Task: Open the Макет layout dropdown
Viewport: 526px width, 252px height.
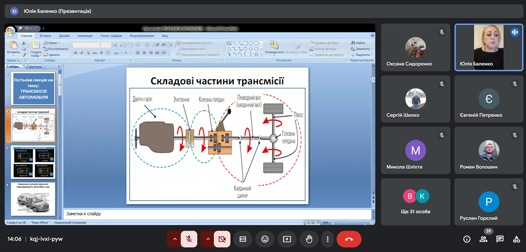Action: (x=52, y=43)
